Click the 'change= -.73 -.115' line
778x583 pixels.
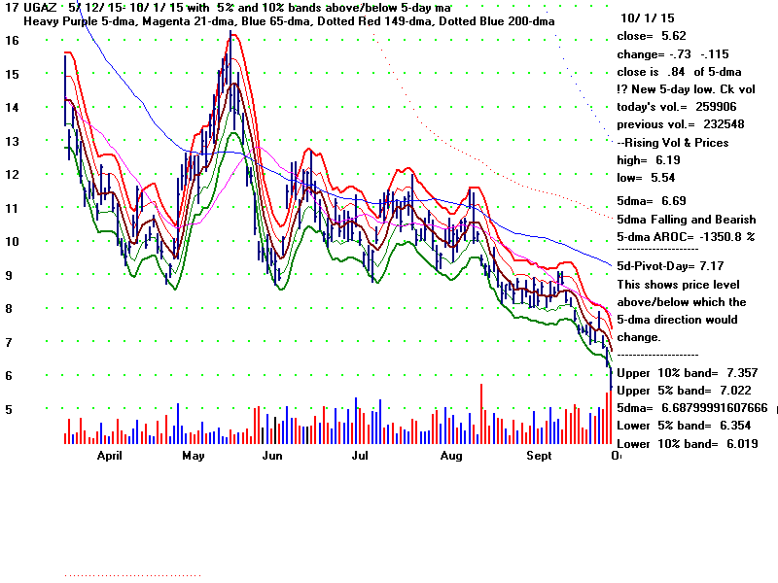coord(673,54)
